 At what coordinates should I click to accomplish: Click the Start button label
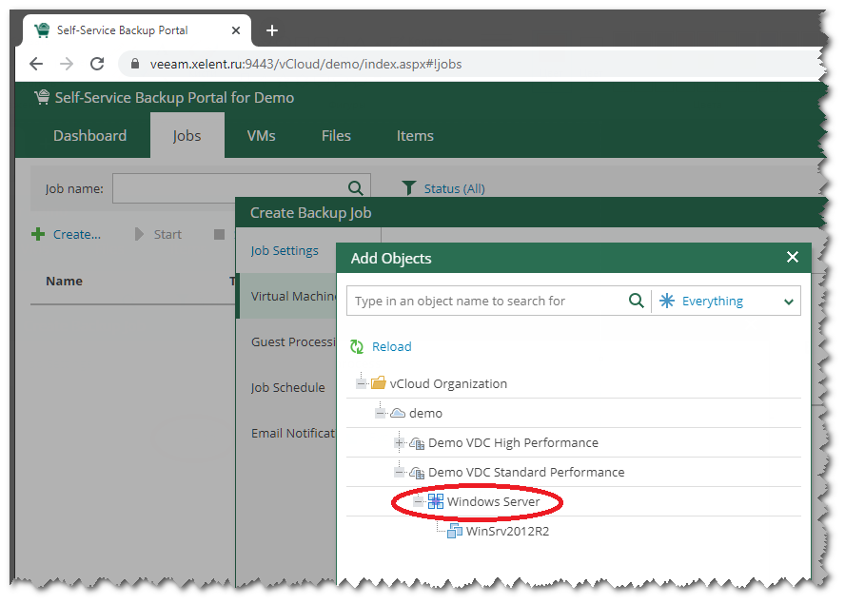pyautogui.click(x=167, y=234)
